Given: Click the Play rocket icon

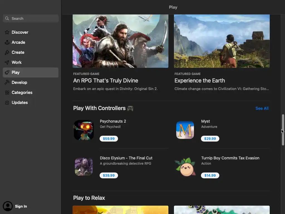Looking at the screenshot, I should click(7, 72).
